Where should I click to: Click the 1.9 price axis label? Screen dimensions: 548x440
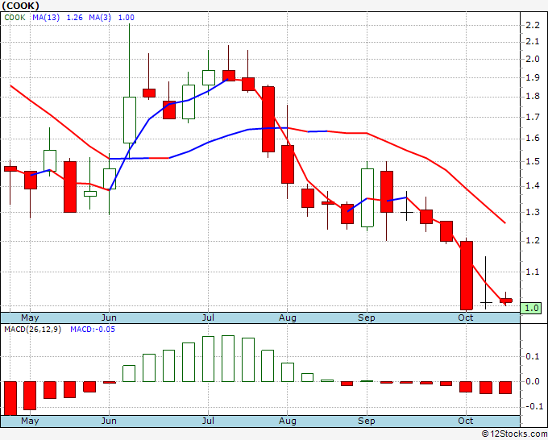[533, 77]
